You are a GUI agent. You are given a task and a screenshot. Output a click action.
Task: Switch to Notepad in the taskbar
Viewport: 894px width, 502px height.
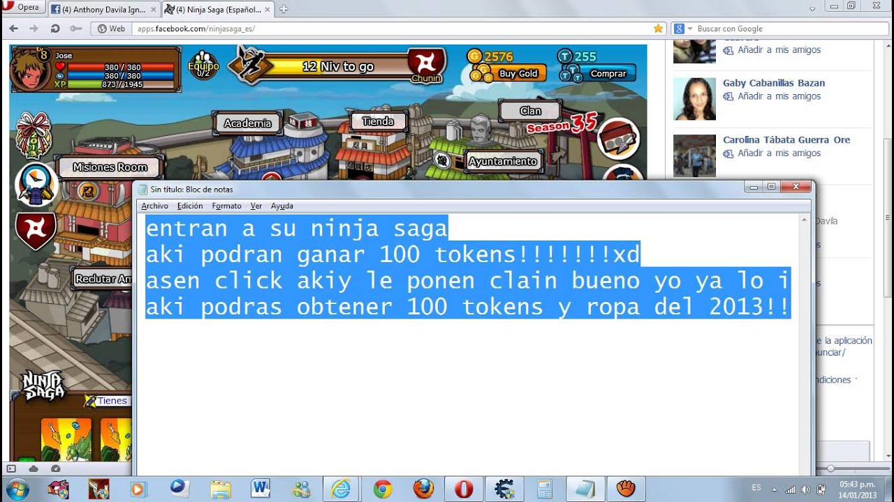[584, 489]
